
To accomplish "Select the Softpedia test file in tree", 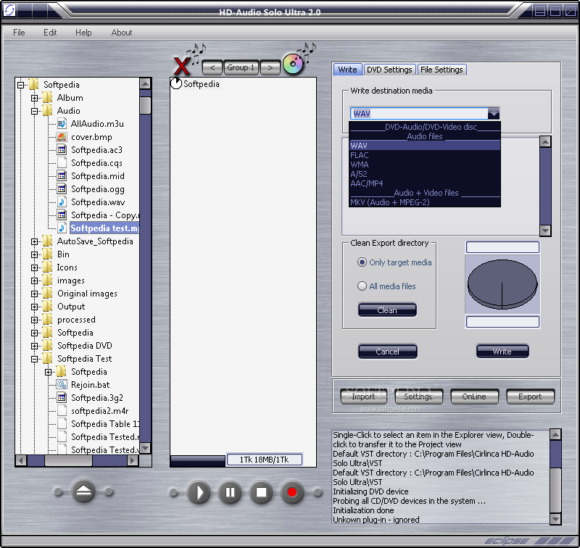I will coord(104,228).
